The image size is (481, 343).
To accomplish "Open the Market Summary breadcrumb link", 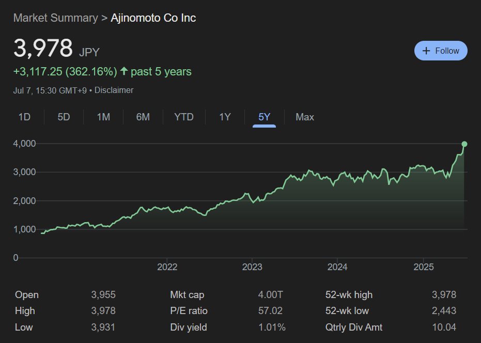I will tap(55, 18).
